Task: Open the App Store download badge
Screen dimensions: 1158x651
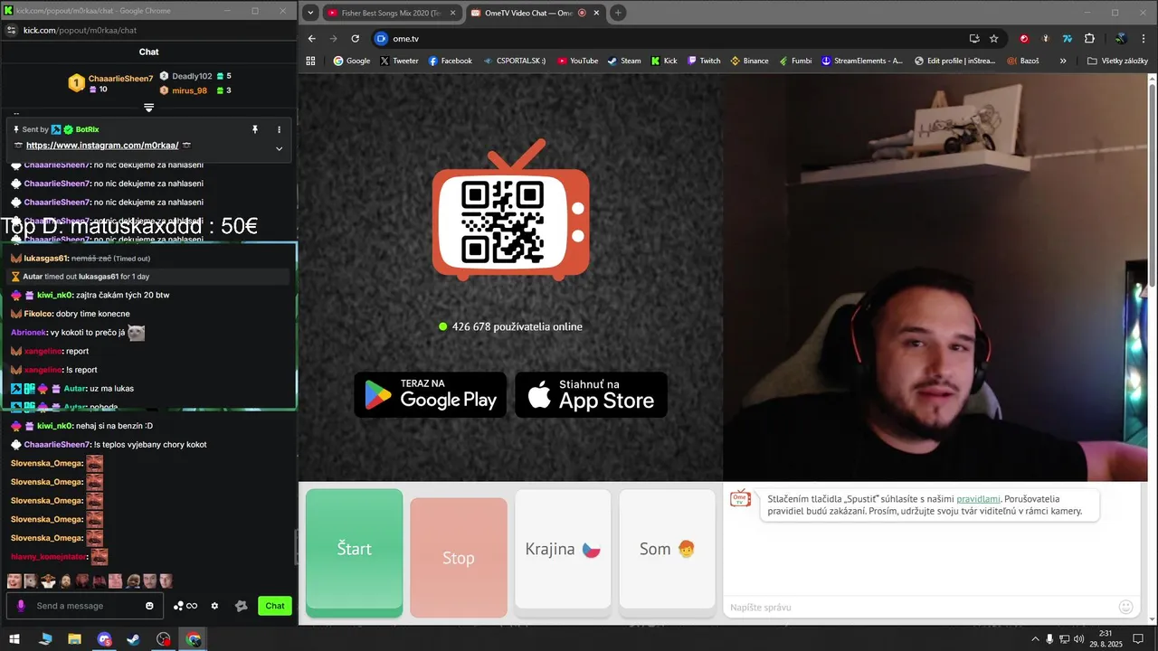Action: [592, 395]
